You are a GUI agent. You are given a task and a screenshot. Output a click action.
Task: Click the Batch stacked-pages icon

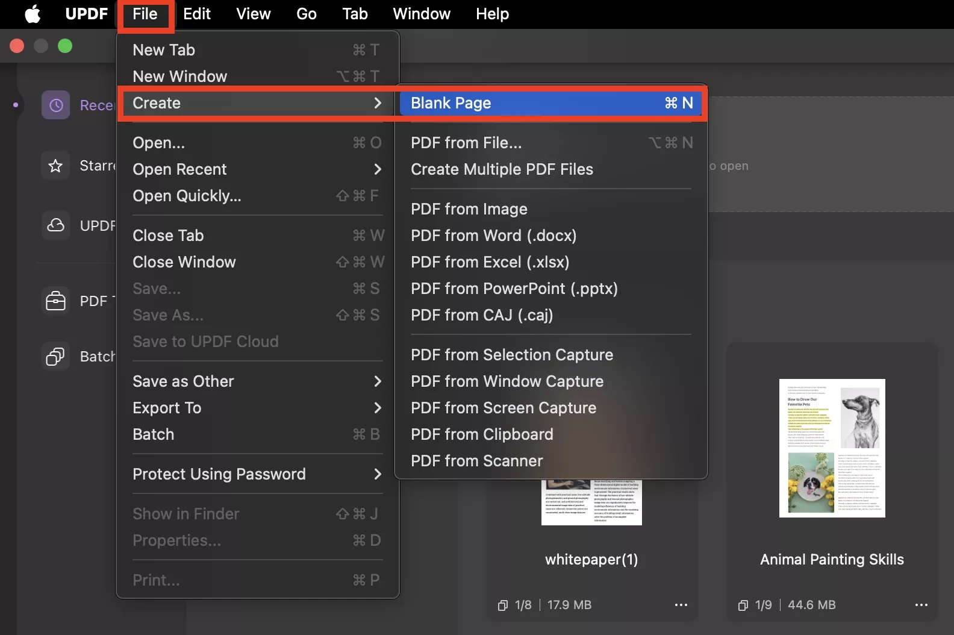[55, 356]
